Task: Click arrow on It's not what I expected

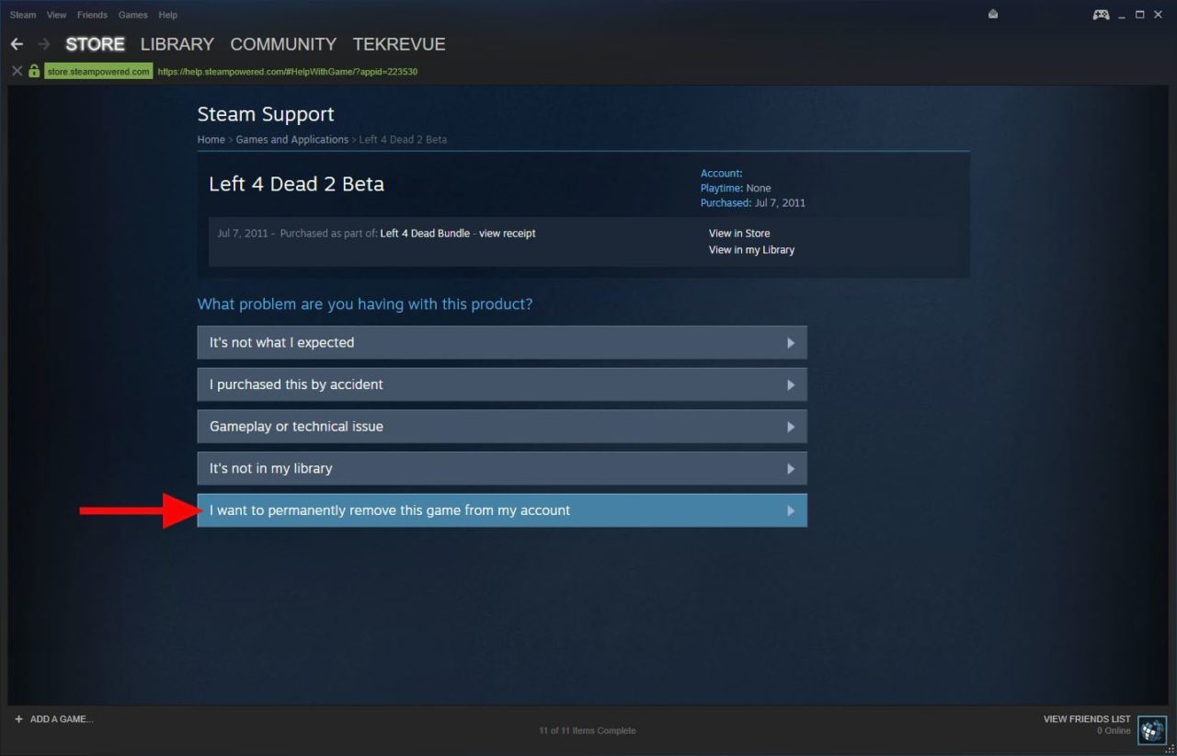Action: click(791, 343)
